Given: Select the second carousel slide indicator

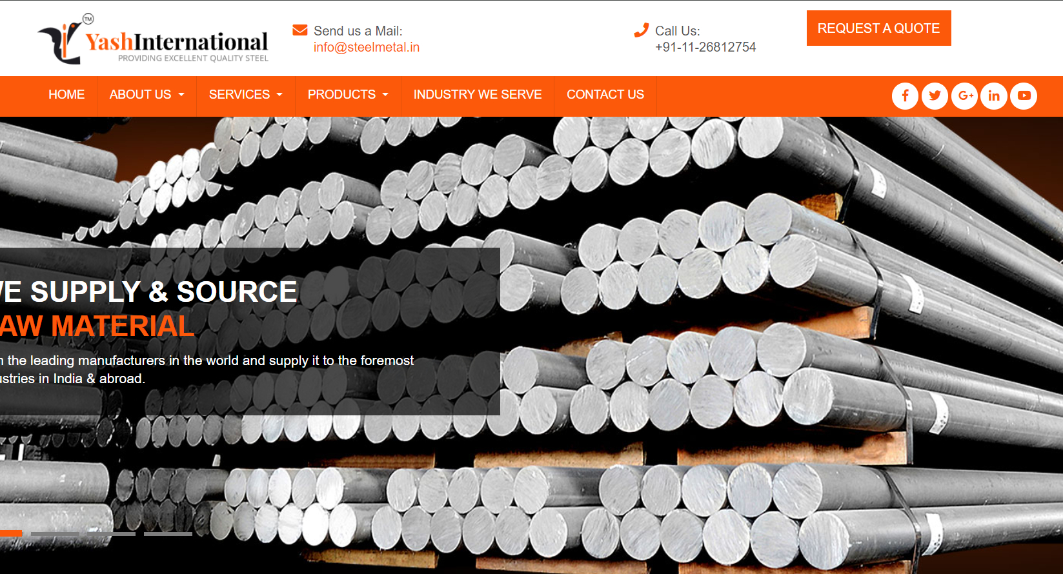Looking at the screenshot, I should (x=55, y=534).
